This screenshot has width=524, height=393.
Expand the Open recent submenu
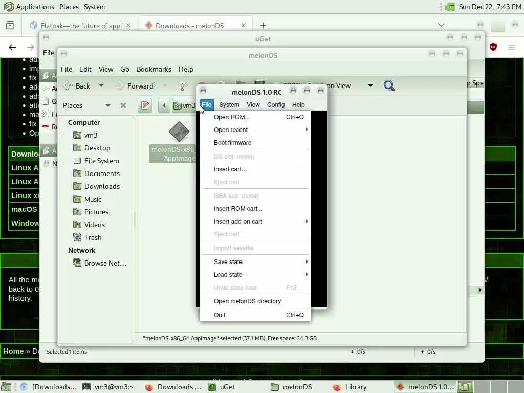(x=255, y=129)
